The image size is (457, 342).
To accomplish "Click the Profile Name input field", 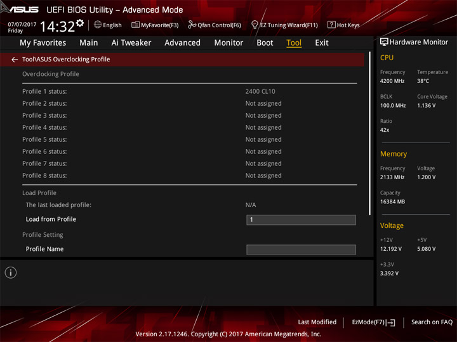I will [301, 250].
